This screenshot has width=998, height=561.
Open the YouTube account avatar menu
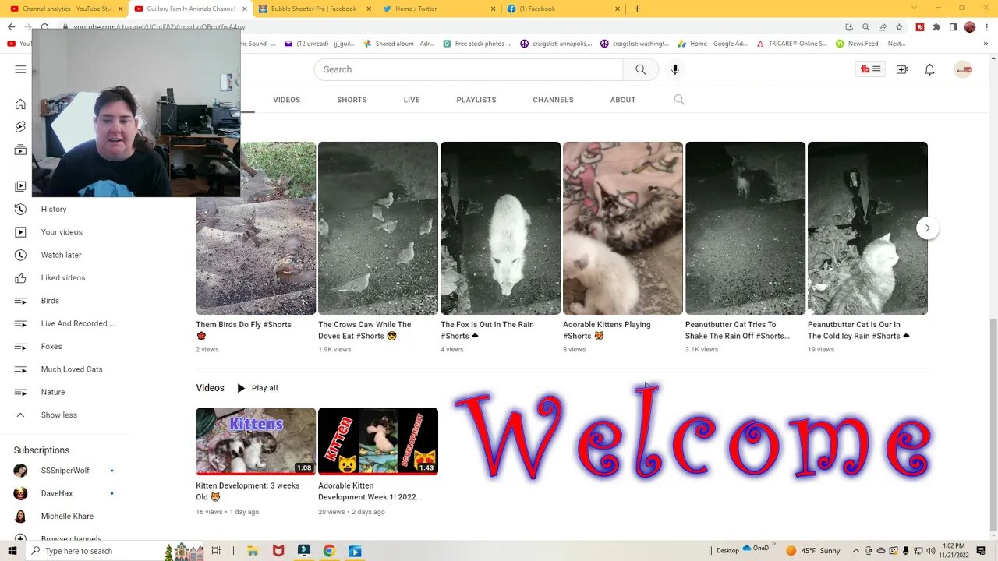tap(964, 69)
